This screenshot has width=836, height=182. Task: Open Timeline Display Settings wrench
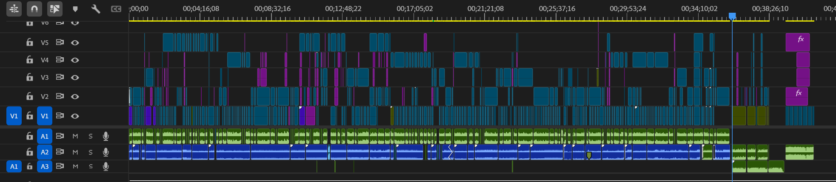(95, 9)
